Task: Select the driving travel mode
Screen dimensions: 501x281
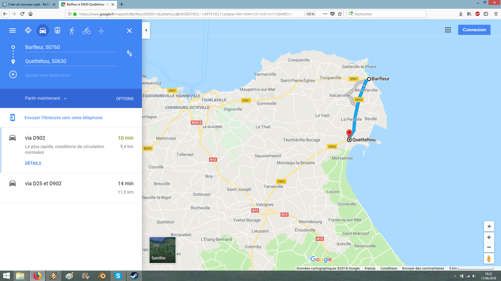Action: (x=43, y=30)
